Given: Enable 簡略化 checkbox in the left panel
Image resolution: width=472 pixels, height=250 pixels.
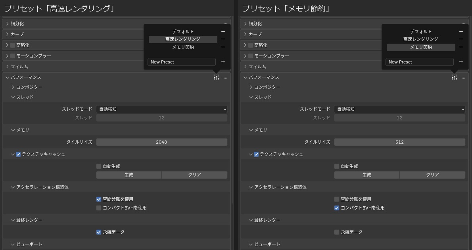Looking at the screenshot, I should point(13,45).
